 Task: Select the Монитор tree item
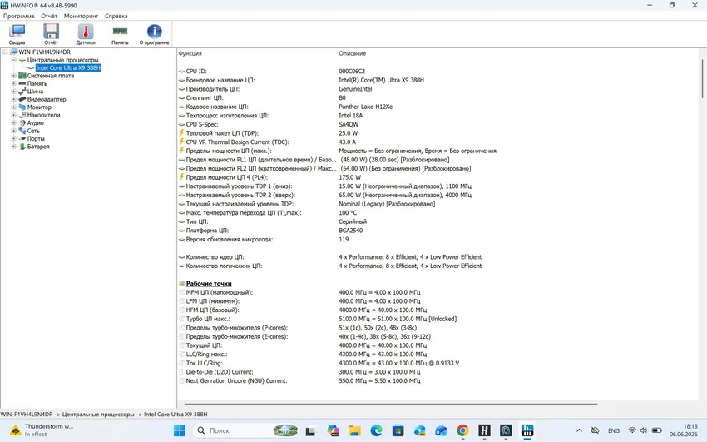point(39,107)
